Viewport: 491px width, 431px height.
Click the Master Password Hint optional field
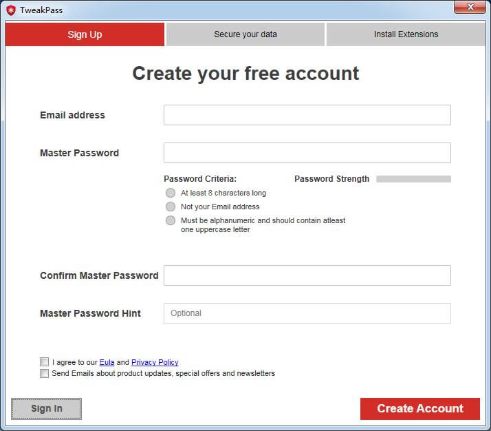[307, 313]
